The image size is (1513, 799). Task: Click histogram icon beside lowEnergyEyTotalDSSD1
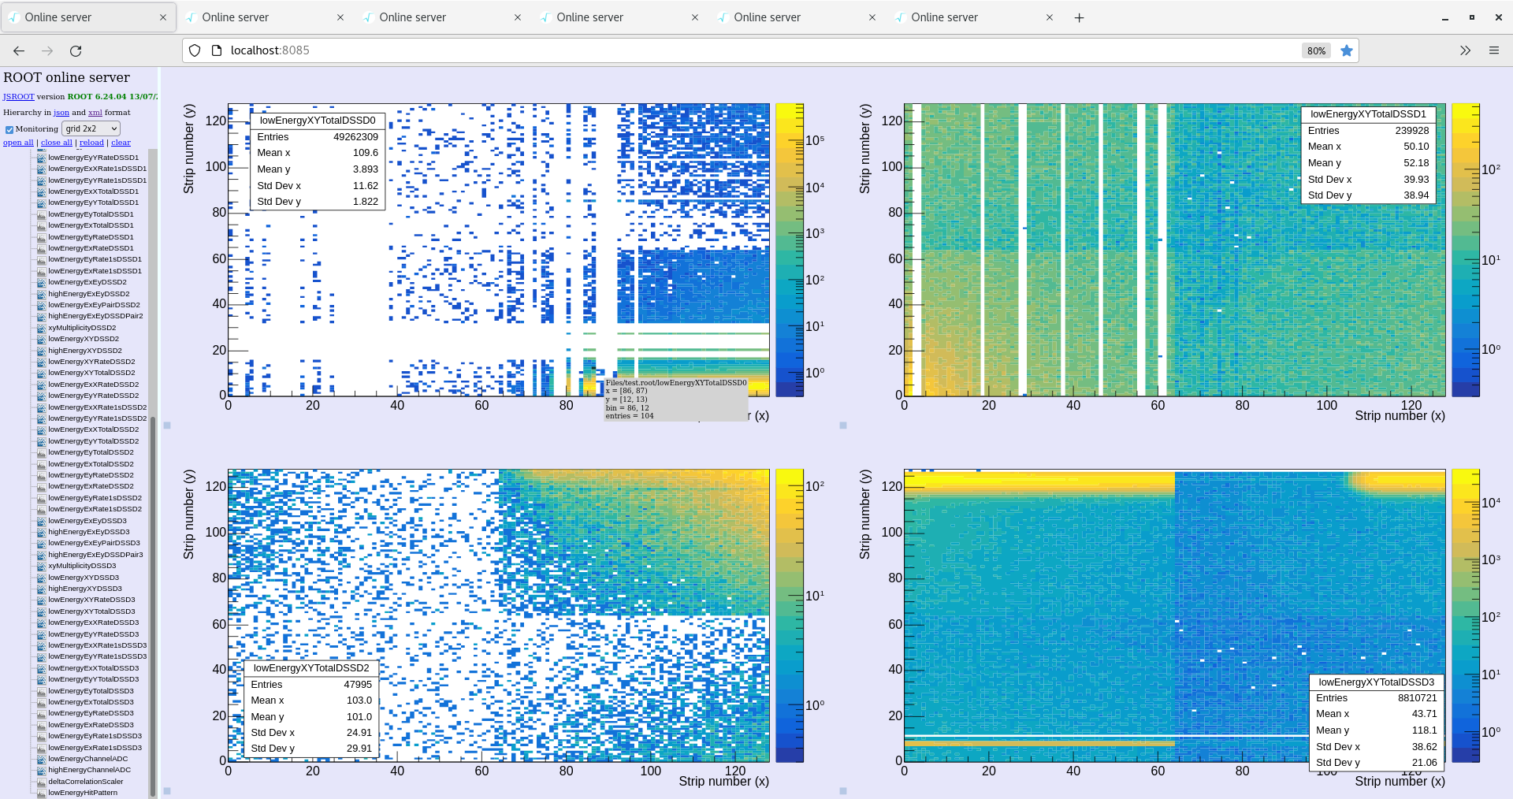42,214
